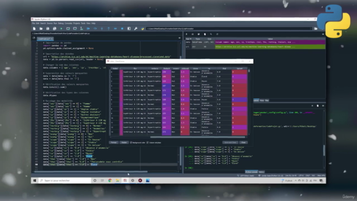The height and width of the screenshot is (201, 357).
Task: Switch to the Files tab
Action: point(267,100)
